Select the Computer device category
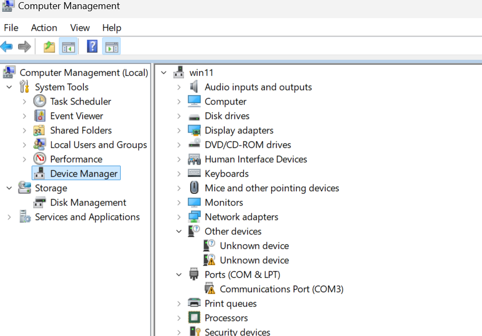The height and width of the screenshot is (336, 482). [x=225, y=101]
